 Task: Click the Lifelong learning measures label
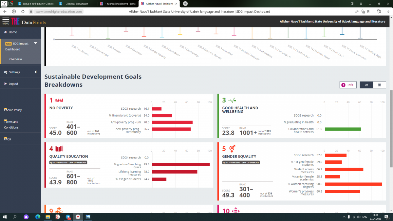[130, 173]
